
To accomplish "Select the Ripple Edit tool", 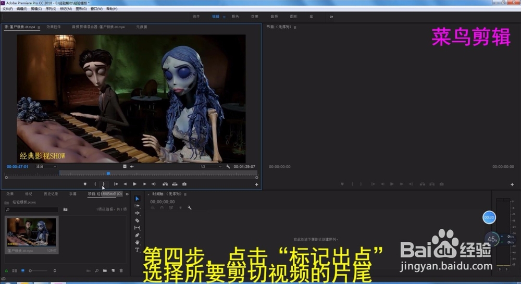I will [x=137, y=213].
